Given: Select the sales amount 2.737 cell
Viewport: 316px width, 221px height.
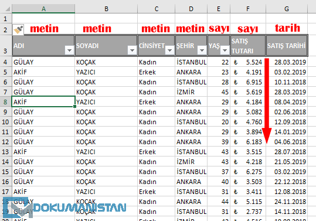Looking at the screenshot, I should [x=248, y=212].
